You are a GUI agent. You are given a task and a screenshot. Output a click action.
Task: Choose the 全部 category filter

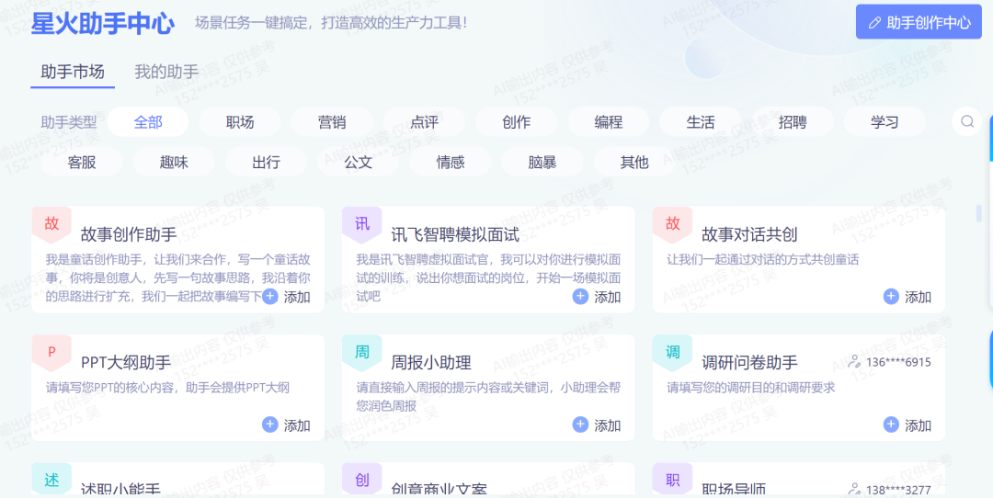pos(148,122)
